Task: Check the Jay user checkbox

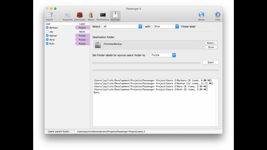Action: coord(47,32)
